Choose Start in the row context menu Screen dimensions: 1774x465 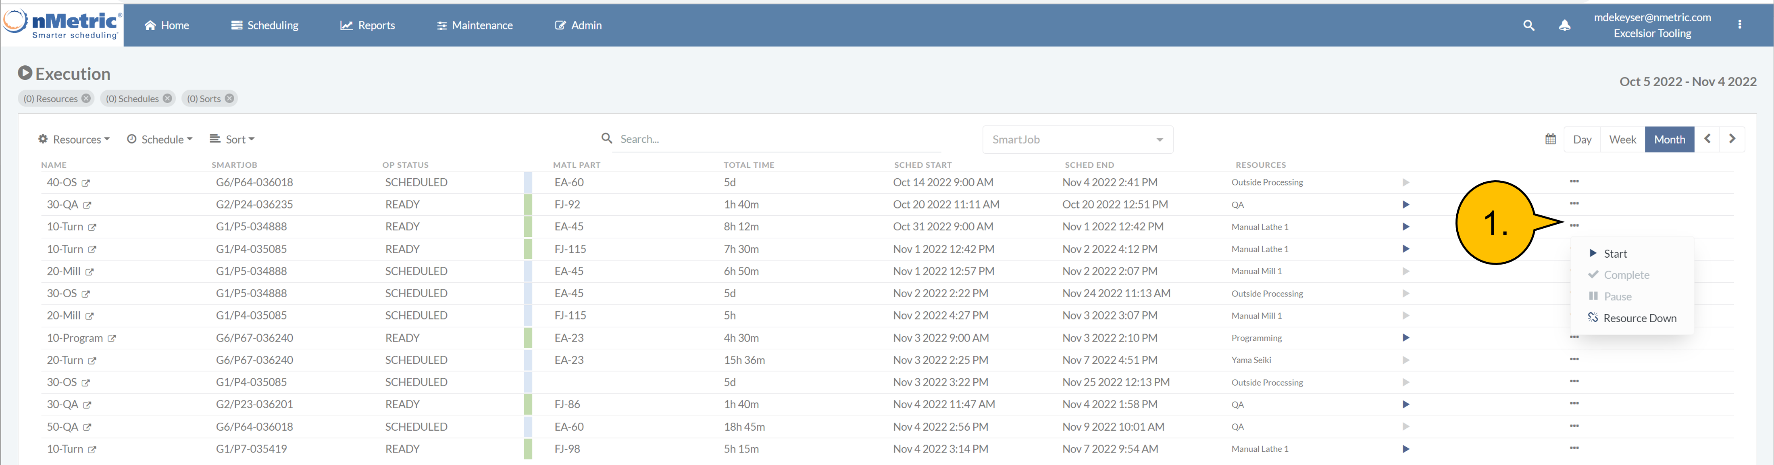[x=1614, y=254]
